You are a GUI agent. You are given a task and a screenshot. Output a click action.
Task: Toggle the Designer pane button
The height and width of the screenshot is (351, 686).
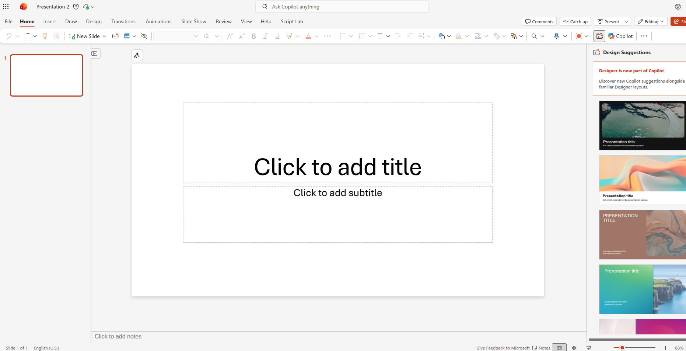click(599, 36)
